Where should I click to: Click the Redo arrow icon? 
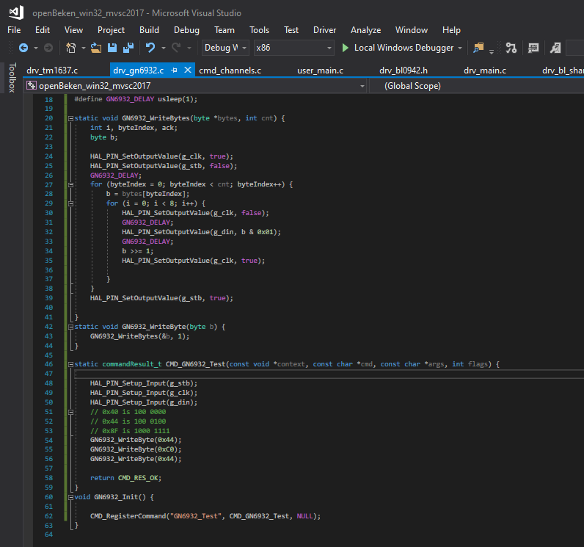click(176, 48)
